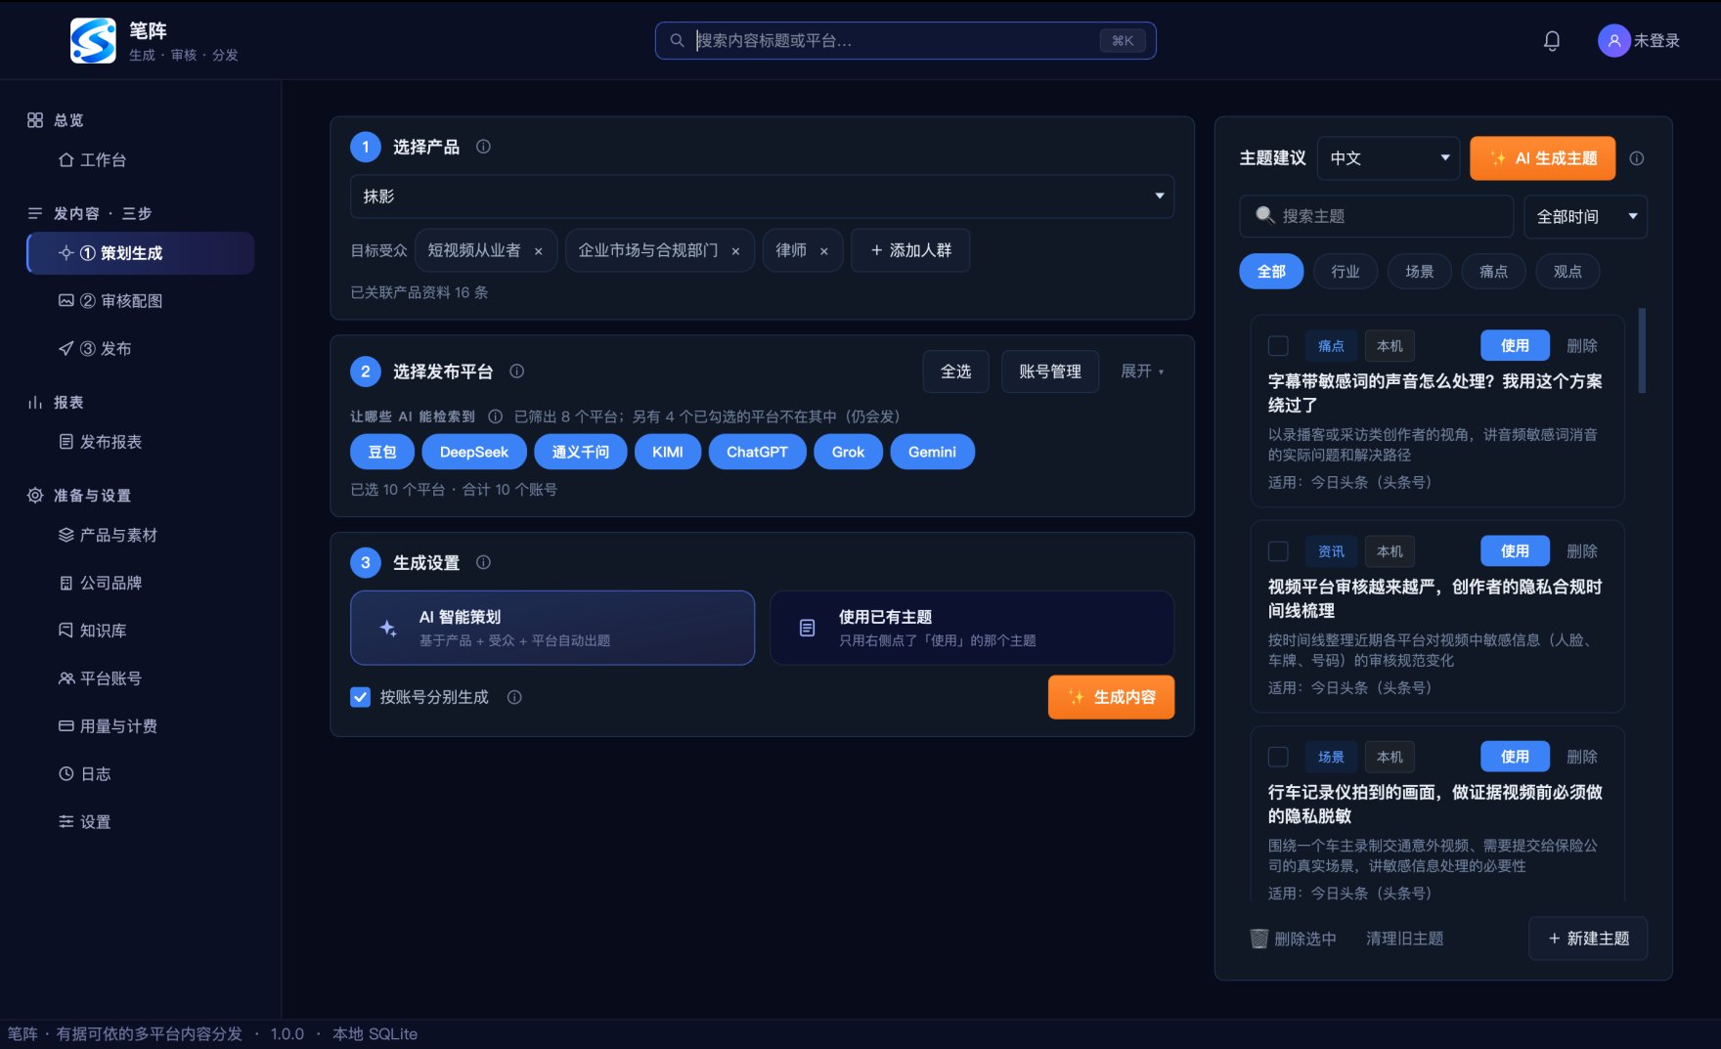
Task: Select the 痛点 topic filter tab
Action: [x=1493, y=272]
